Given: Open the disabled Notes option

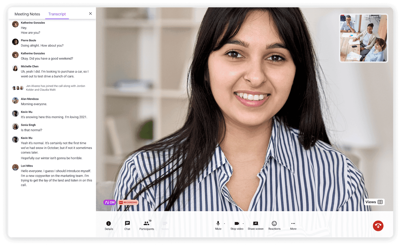Looking at the screenshot, I should pyautogui.click(x=165, y=225).
